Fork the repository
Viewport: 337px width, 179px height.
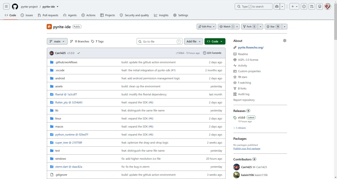pyautogui.click(x=249, y=27)
